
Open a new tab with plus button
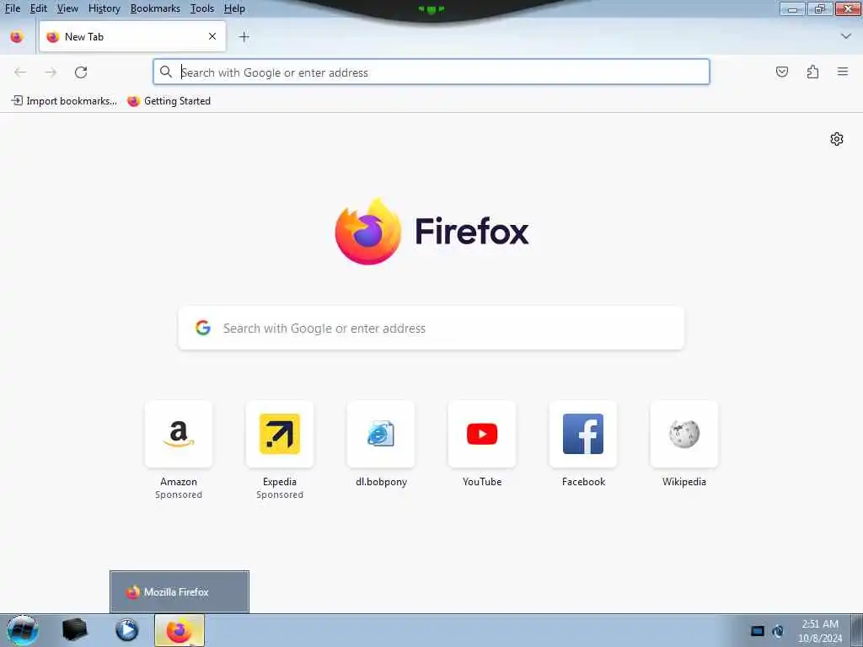pos(244,37)
